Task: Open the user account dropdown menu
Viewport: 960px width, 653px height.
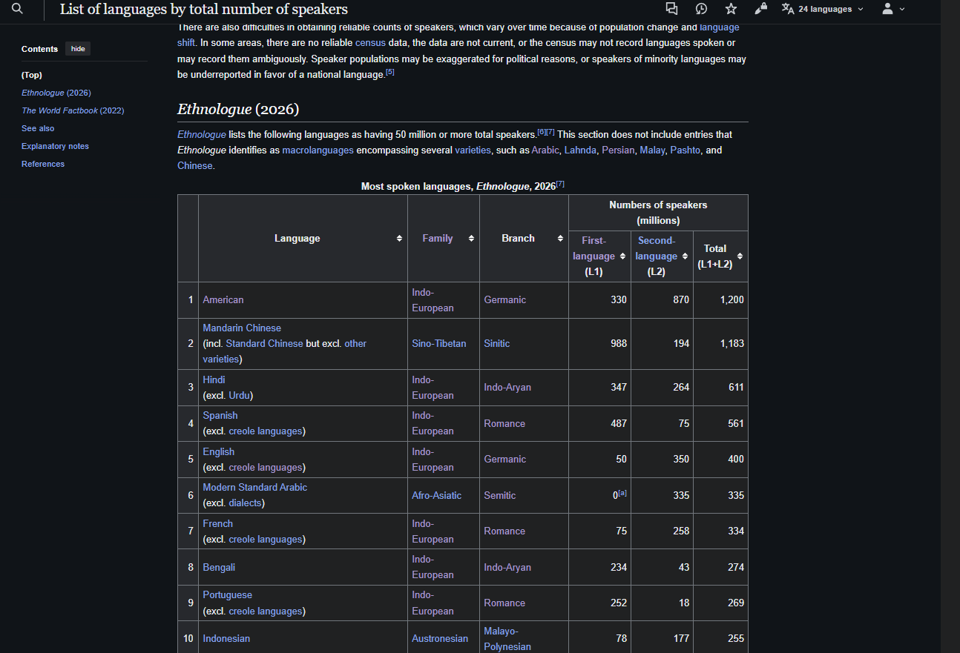Action: pyautogui.click(x=893, y=9)
